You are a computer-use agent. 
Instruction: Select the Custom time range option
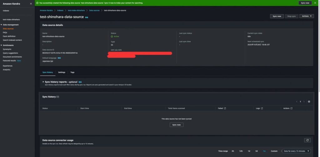click(274, 151)
